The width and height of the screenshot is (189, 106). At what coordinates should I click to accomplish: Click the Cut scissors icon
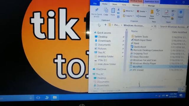click(x=119, y=9)
